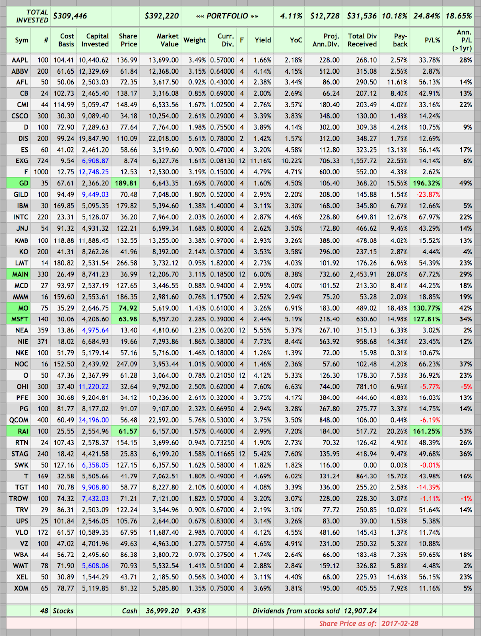This screenshot has height=636, width=481.
Task: Click the portfolio P/L 24.84%
Action: 427,16
